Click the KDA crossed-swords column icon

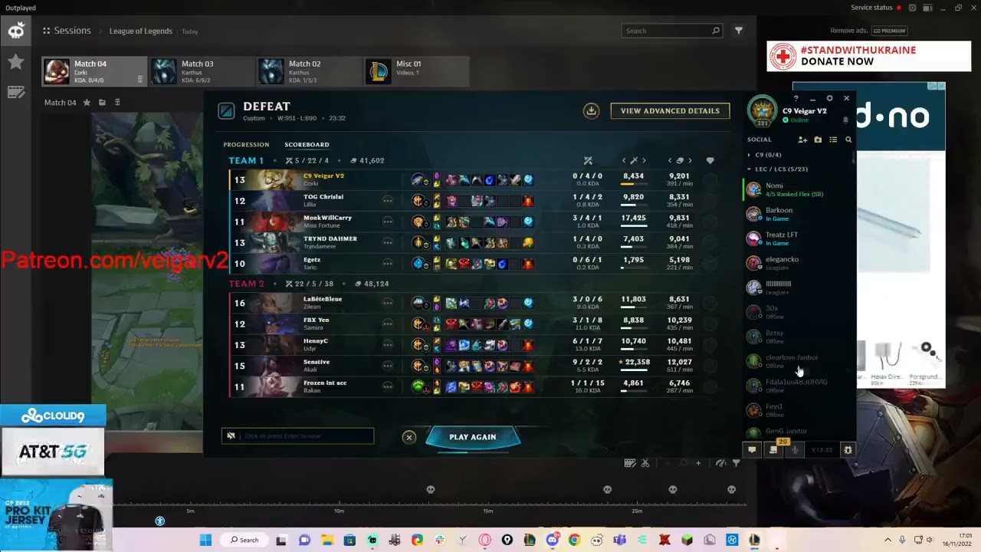(588, 160)
